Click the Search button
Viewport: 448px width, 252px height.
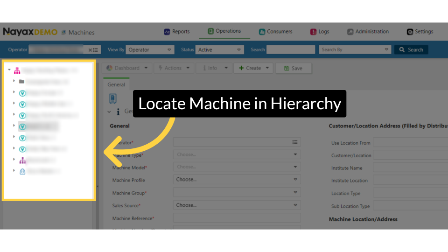click(411, 49)
